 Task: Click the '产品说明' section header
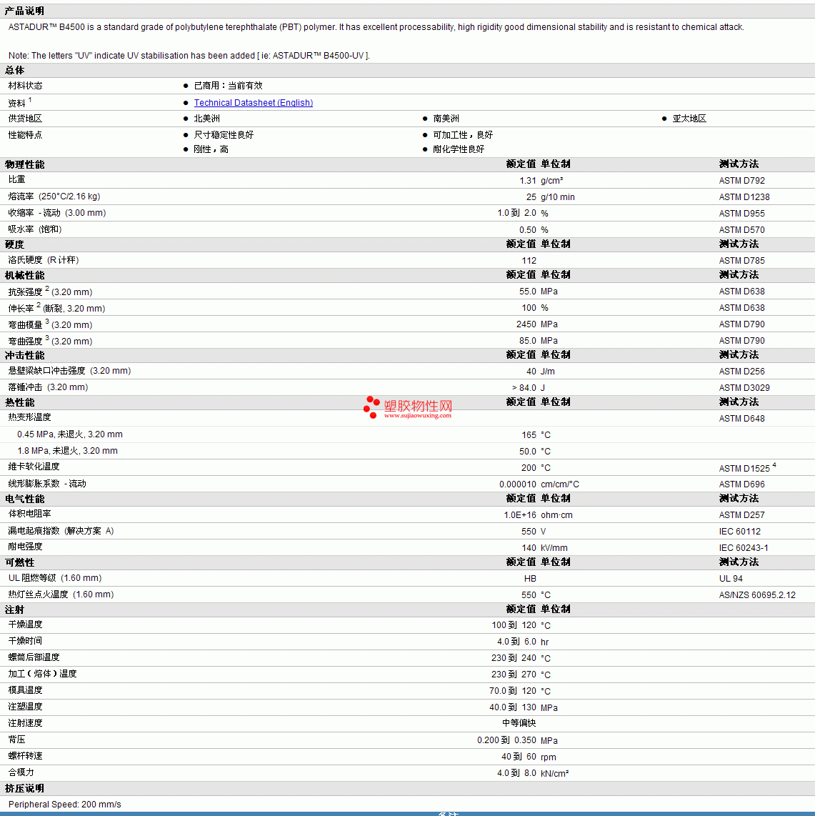tap(24, 11)
